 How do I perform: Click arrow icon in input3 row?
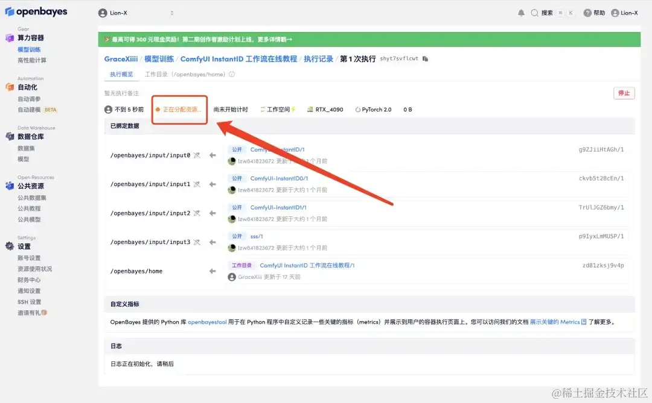click(213, 242)
